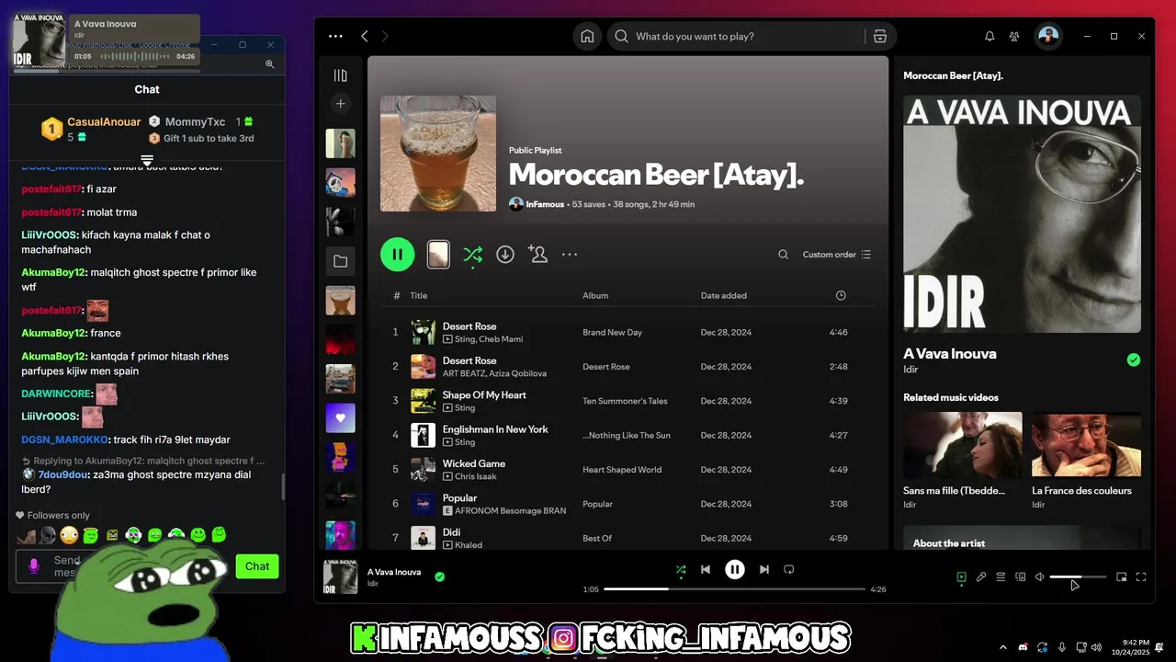Open the playlist cover image with tea glass

(438, 154)
